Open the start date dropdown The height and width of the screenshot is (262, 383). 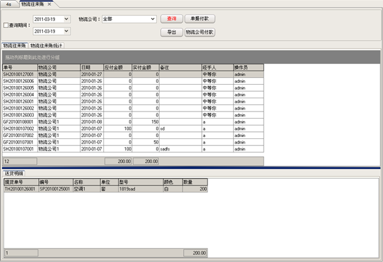(x=67, y=18)
